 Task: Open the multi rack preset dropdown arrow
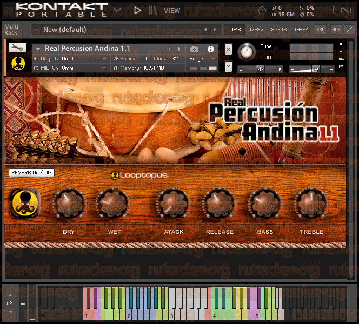click(x=36, y=30)
